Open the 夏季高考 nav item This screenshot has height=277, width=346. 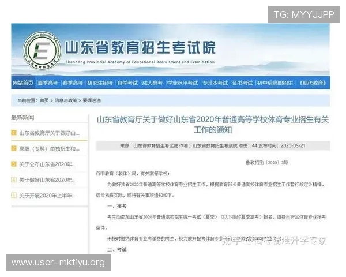48,83
